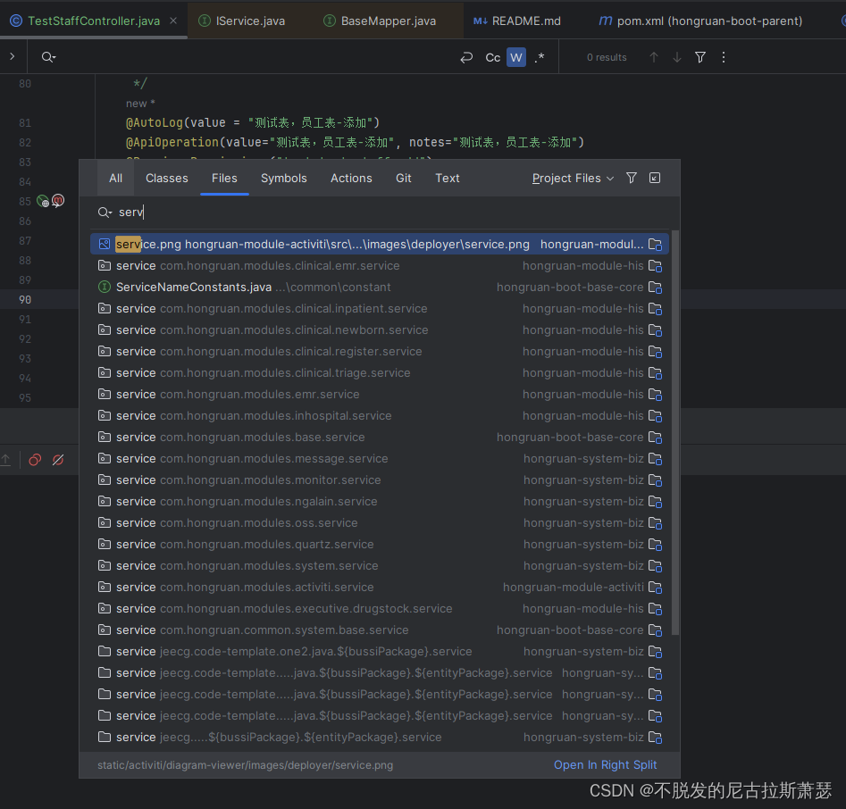The width and height of the screenshot is (846, 809).
Task: Open find bar more options menu
Action: coord(724,57)
